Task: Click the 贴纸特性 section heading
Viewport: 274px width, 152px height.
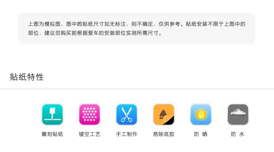Action: coord(27,77)
